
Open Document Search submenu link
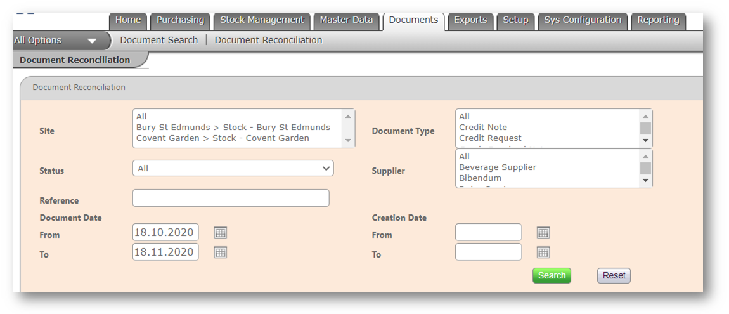[x=159, y=41]
